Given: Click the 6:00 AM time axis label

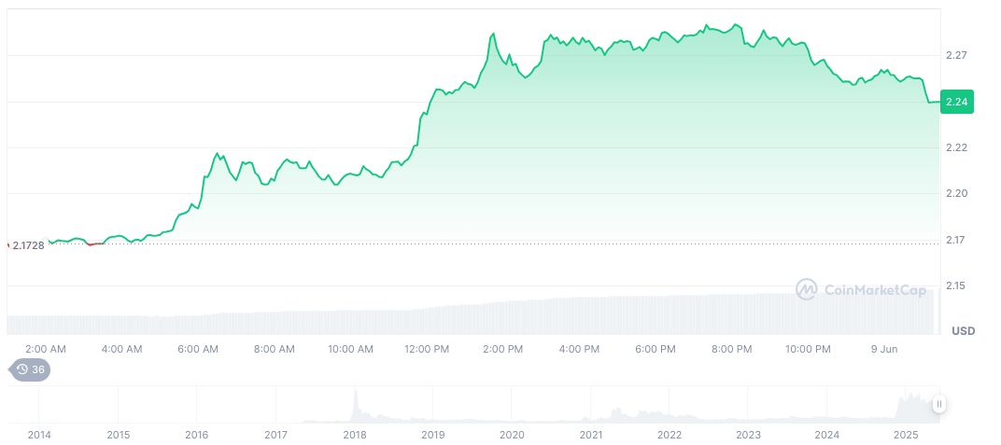Looking at the screenshot, I should 198,349.
